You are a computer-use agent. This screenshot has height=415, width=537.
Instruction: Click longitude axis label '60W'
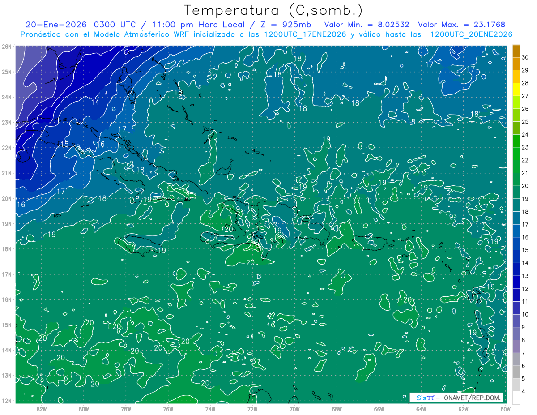(x=505, y=409)
